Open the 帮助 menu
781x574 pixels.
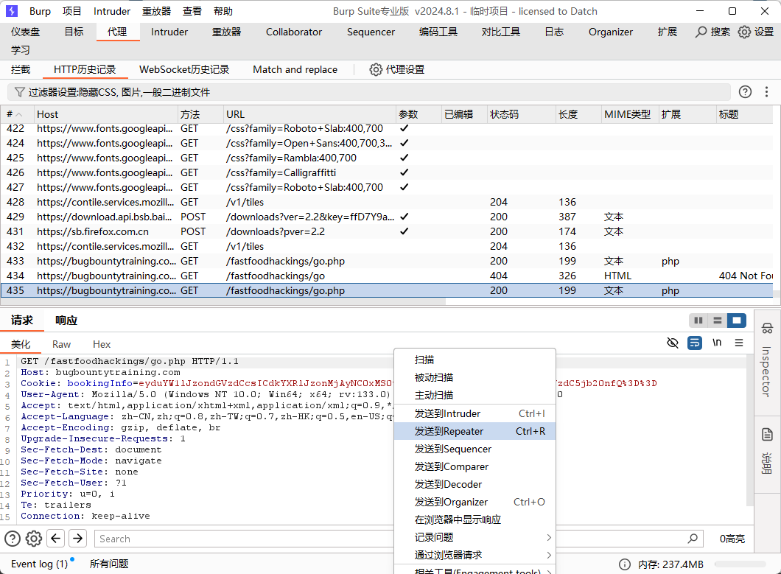(x=223, y=11)
